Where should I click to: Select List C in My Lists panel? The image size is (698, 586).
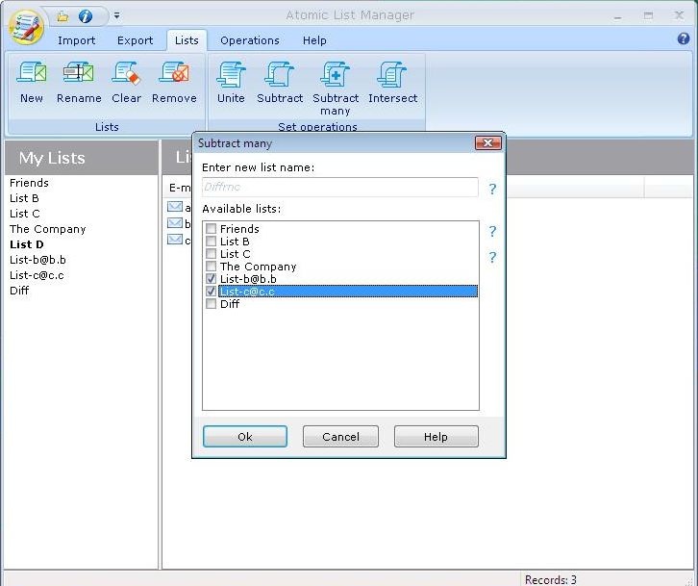point(24,214)
